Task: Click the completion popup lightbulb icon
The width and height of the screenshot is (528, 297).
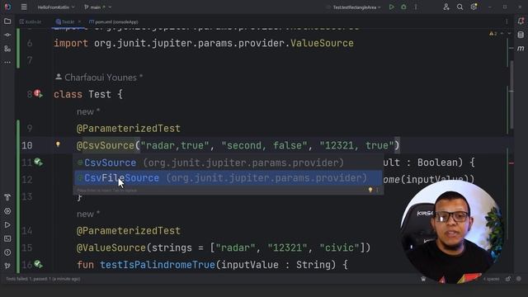Action: point(370,190)
